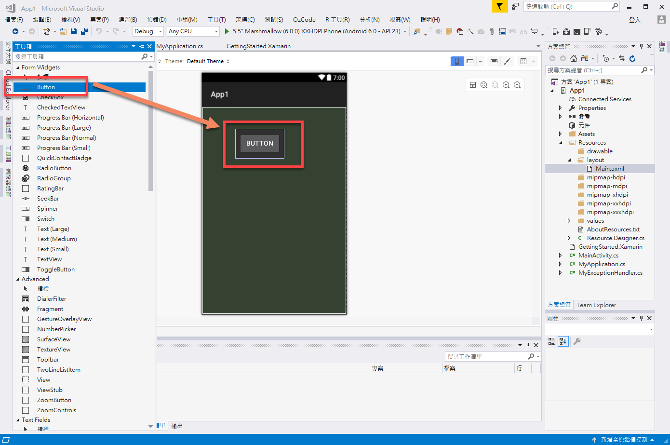Toggle auto-hide pin on Properties panel
This screenshot has width=670, height=445.
pyautogui.click(x=641, y=318)
